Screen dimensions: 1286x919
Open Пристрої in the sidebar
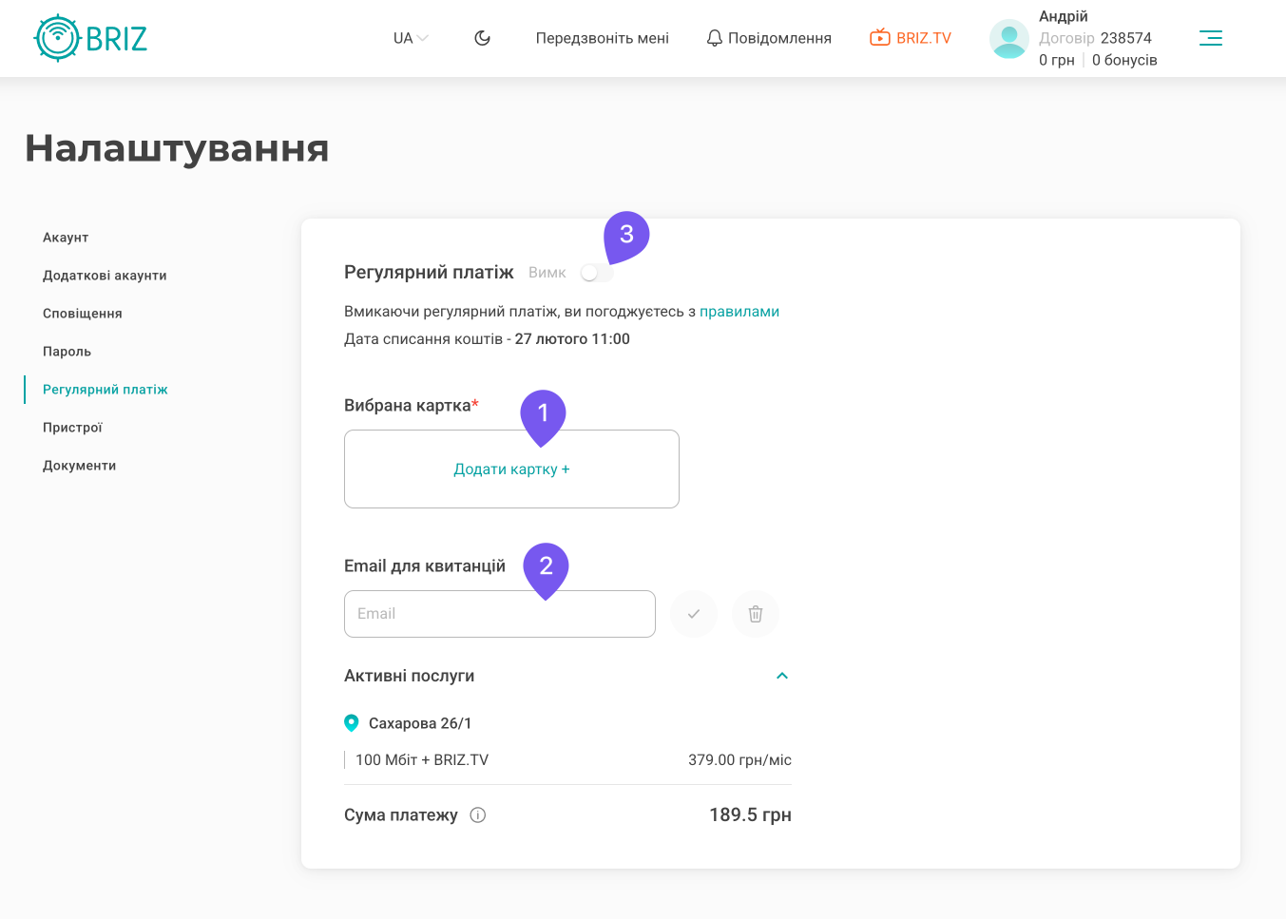coord(72,428)
